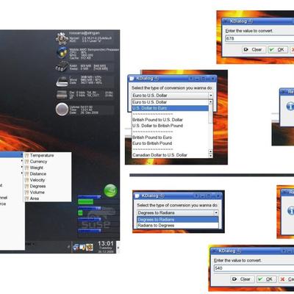Click OK in the dialog showing 678
The image size is (294, 294).
pos(278,49)
